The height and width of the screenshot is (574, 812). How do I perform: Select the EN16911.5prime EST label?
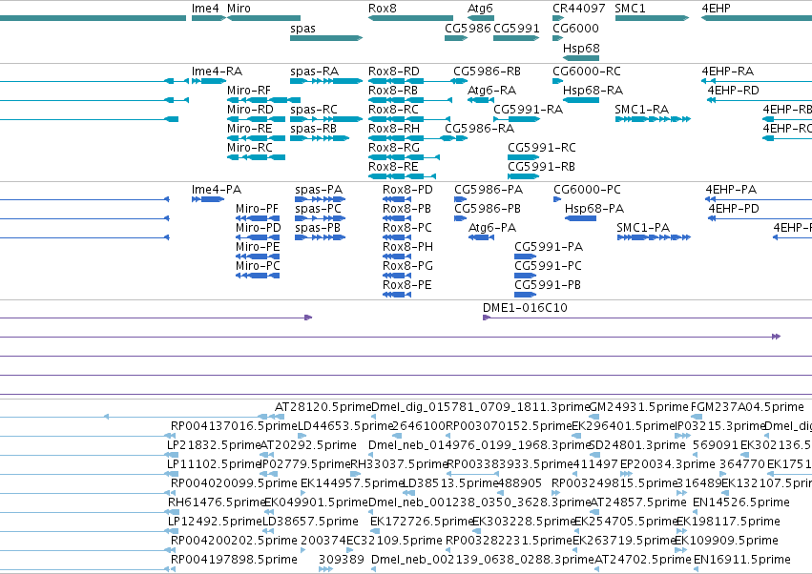click(741, 560)
